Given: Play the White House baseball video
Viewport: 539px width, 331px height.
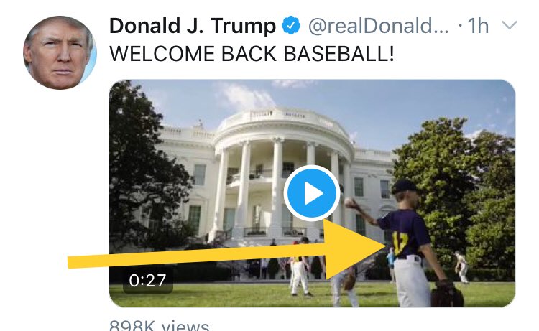Looking at the screenshot, I should tap(311, 192).
